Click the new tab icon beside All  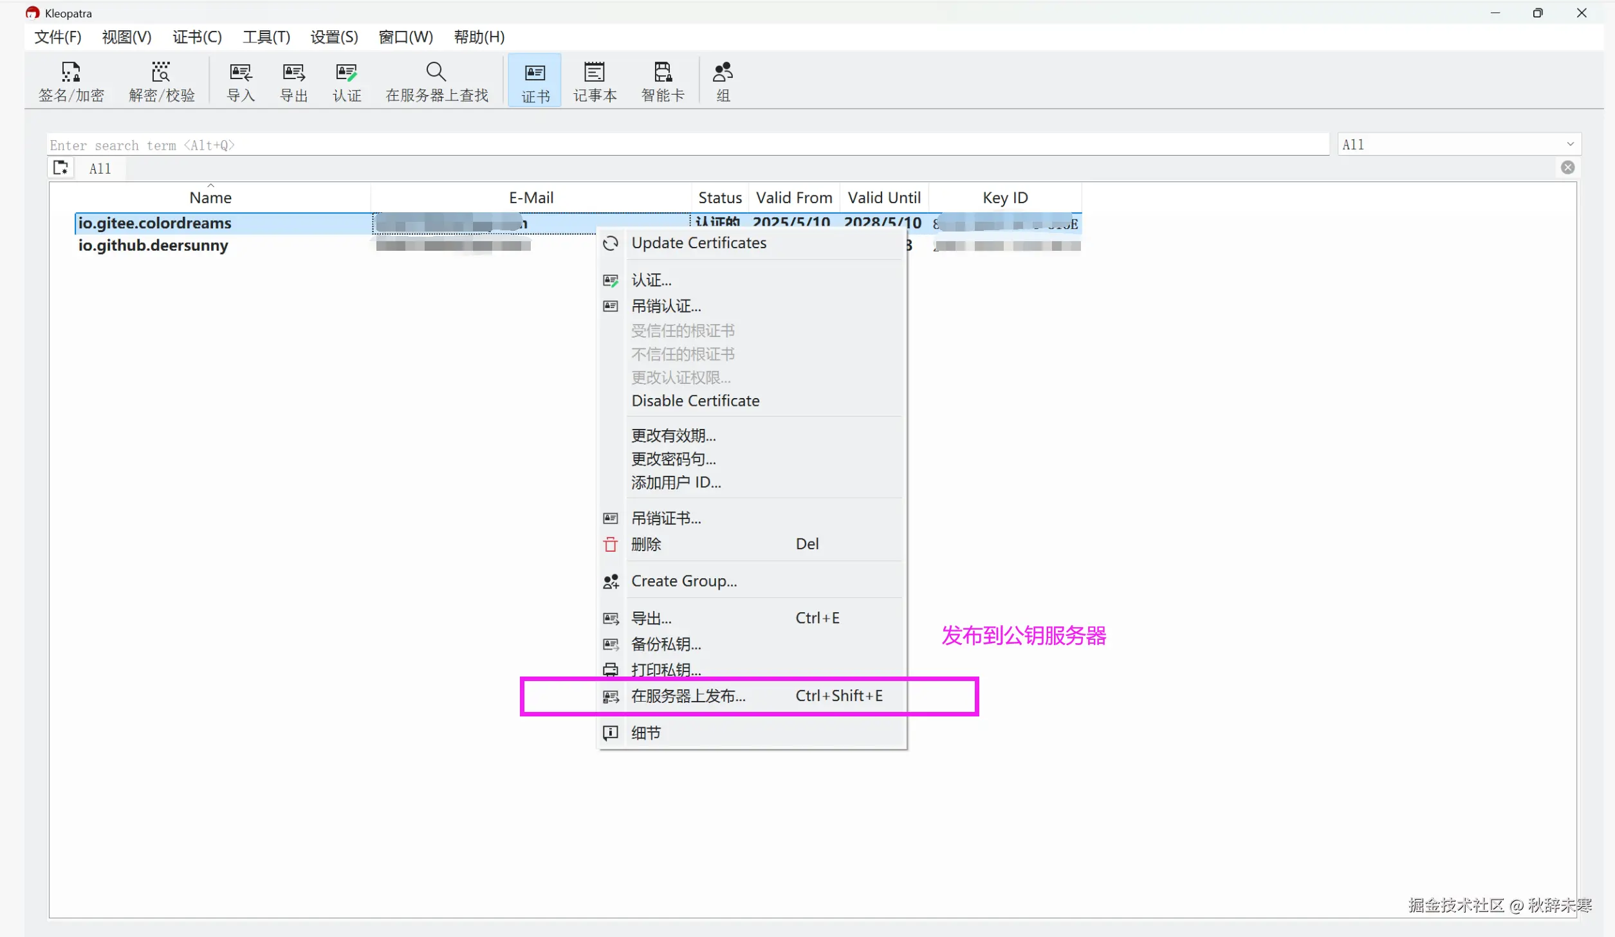(x=60, y=168)
